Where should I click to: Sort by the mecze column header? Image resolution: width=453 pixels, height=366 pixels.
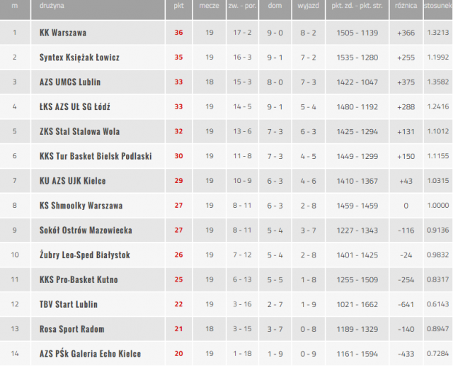[x=209, y=6]
